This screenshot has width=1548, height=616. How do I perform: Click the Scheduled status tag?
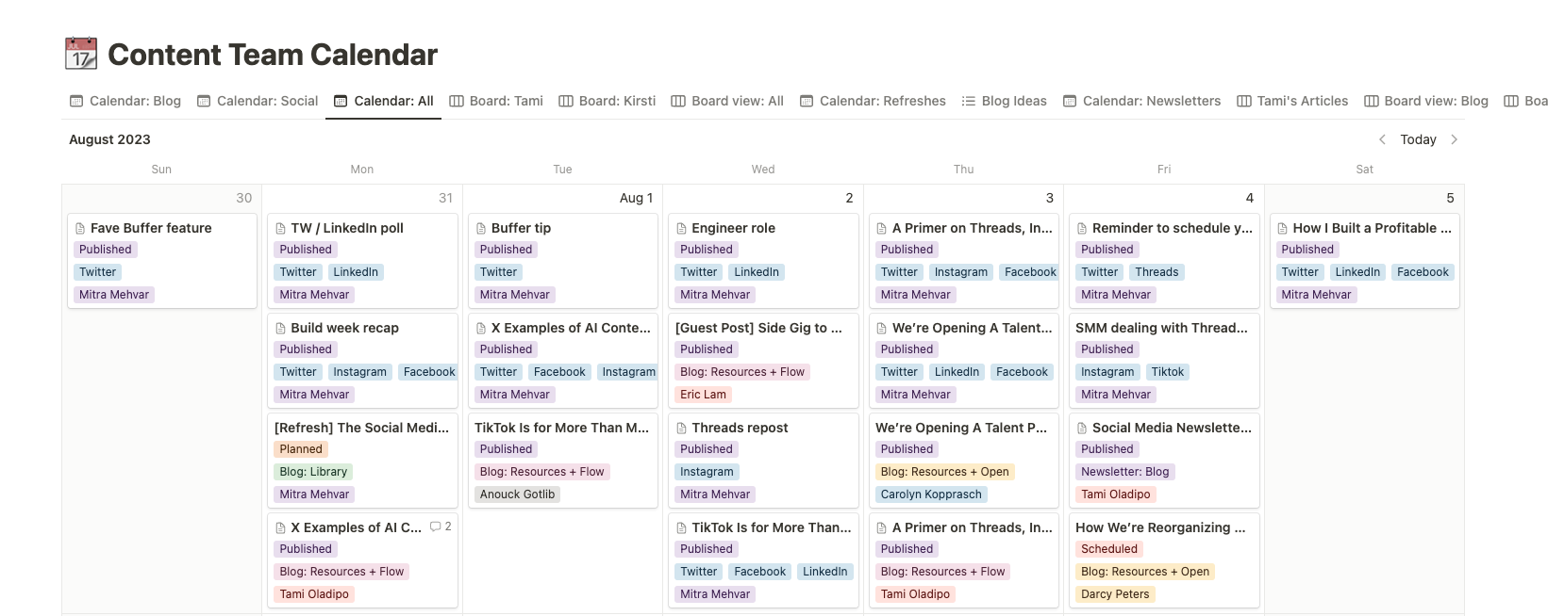click(1109, 549)
